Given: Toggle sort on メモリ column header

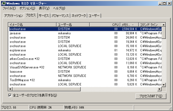Looking at the screenshot, I should tap(129, 24).
